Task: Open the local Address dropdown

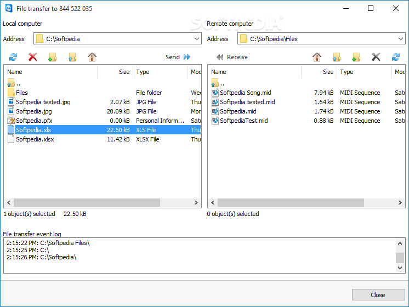Action: pos(197,39)
